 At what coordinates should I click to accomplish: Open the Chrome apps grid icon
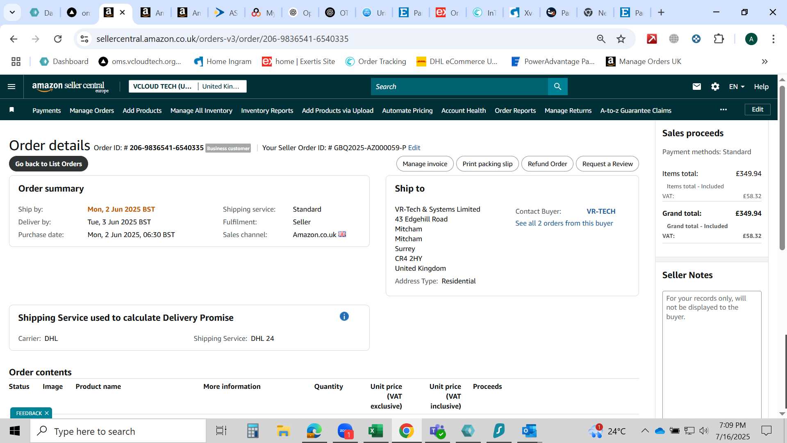(x=16, y=62)
